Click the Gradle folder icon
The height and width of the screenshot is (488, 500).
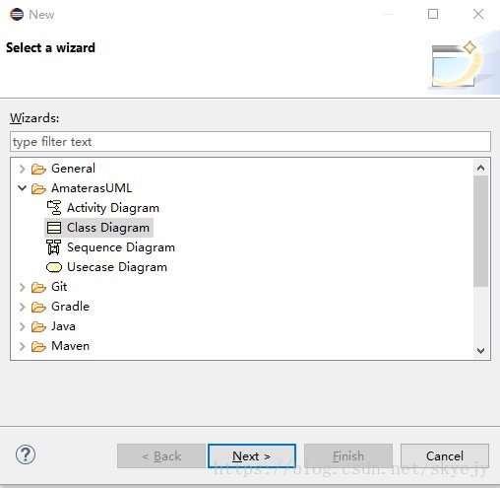pos(38,307)
